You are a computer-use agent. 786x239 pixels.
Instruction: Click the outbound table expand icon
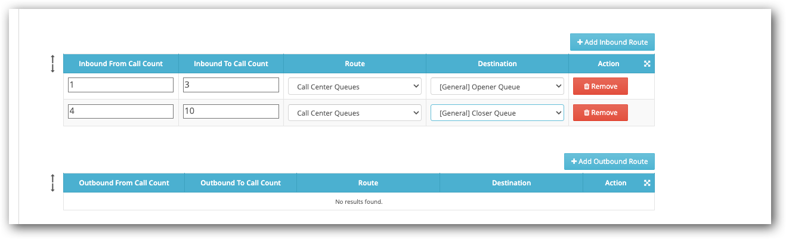647,183
